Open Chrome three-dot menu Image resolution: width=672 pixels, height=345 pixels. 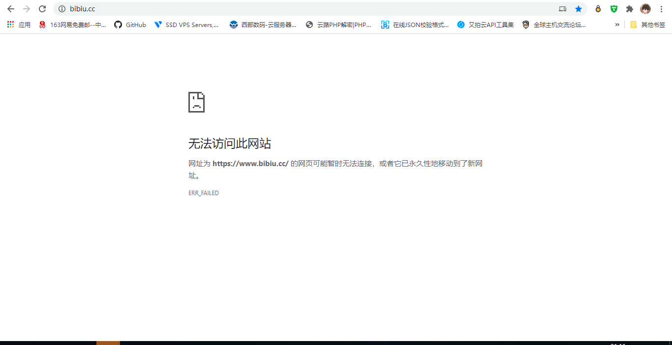[661, 9]
